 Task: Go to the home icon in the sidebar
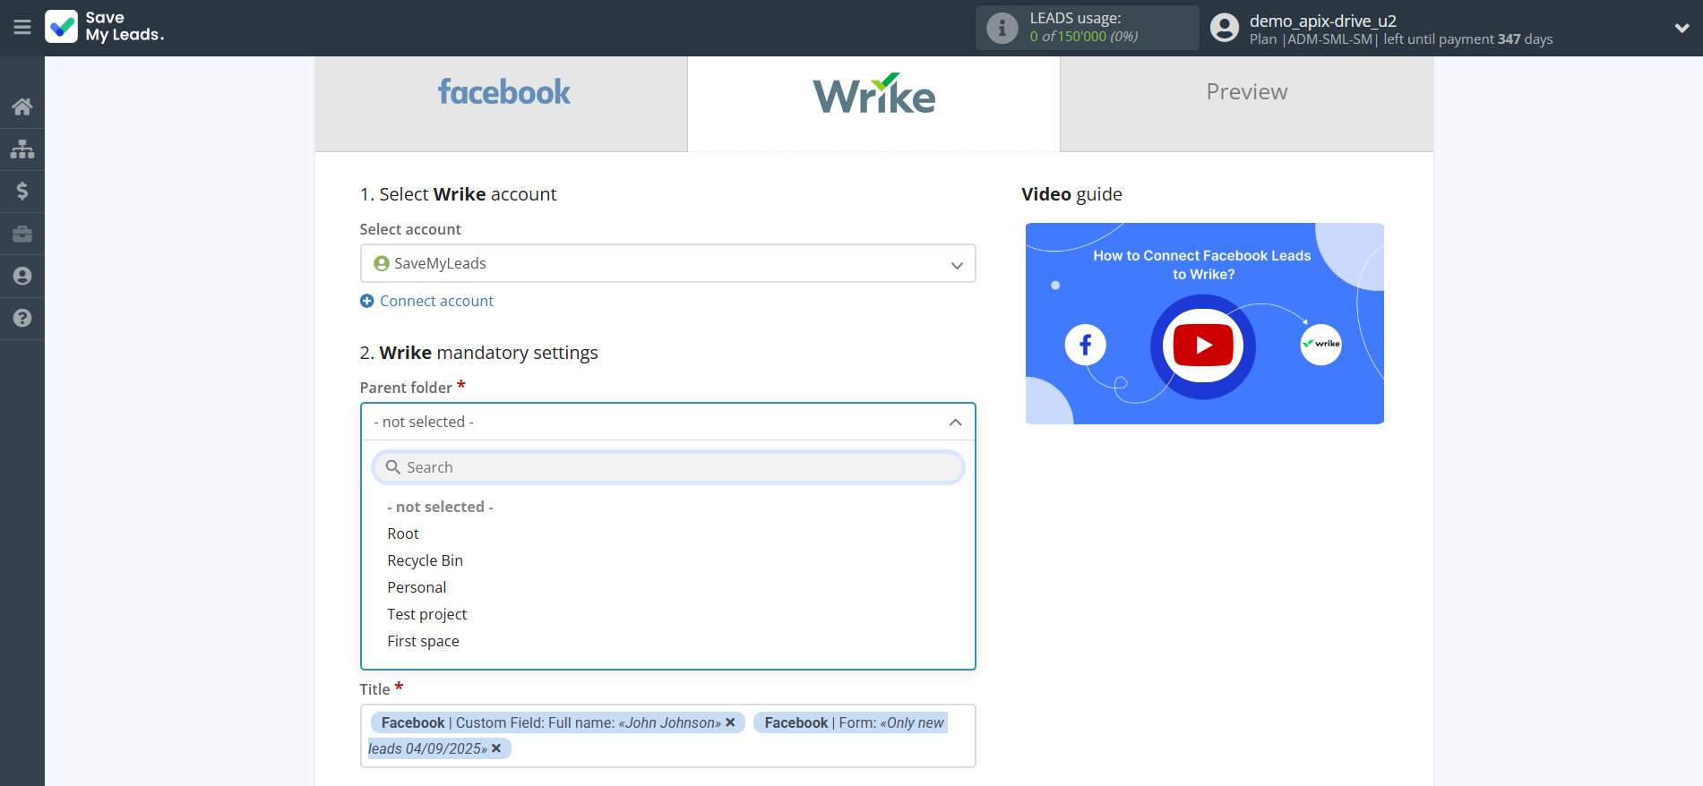[22, 107]
